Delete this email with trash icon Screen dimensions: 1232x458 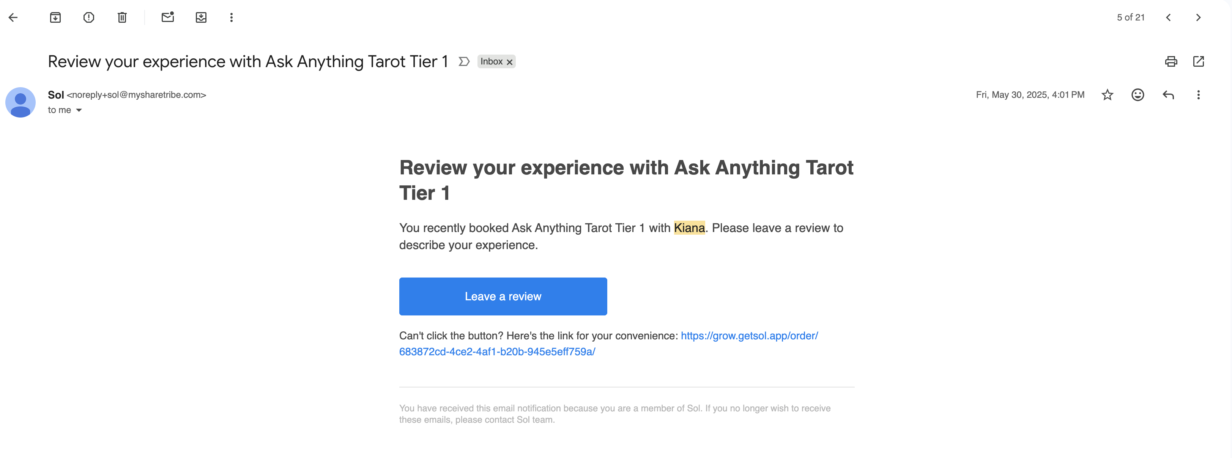122,18
